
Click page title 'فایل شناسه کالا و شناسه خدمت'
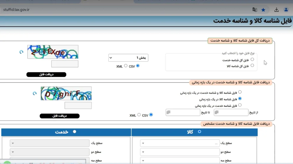click(253, 21)
